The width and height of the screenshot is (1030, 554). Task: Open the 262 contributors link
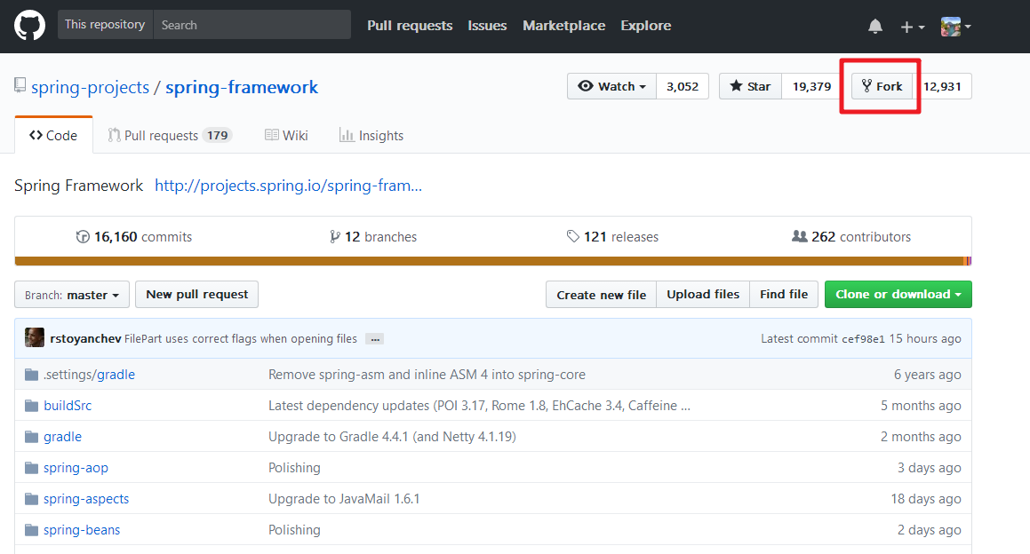tap(851, 237)
